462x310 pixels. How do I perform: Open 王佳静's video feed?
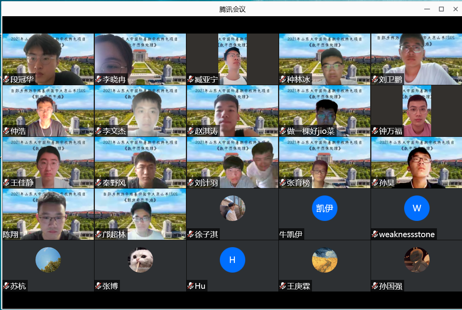[48, 162]
